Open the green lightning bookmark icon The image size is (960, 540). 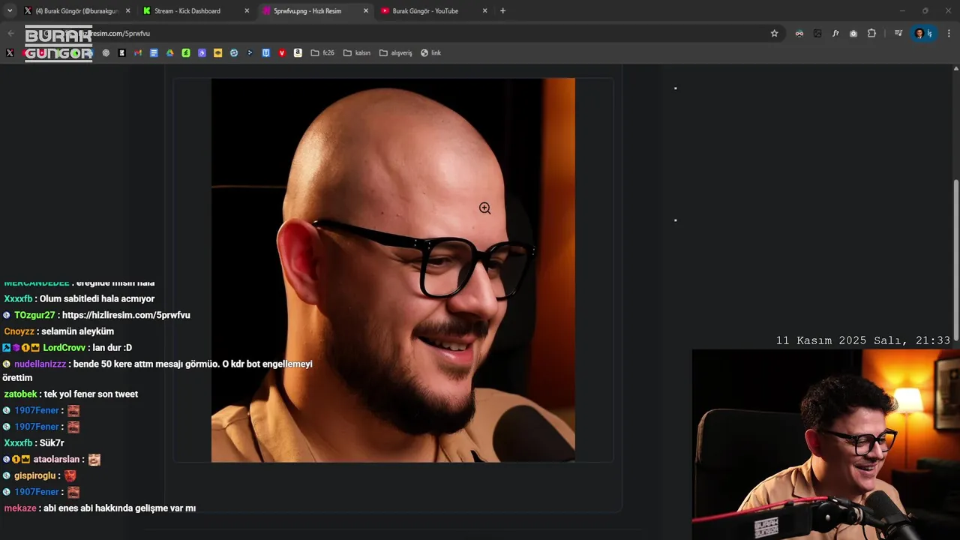tap(186, 52)
